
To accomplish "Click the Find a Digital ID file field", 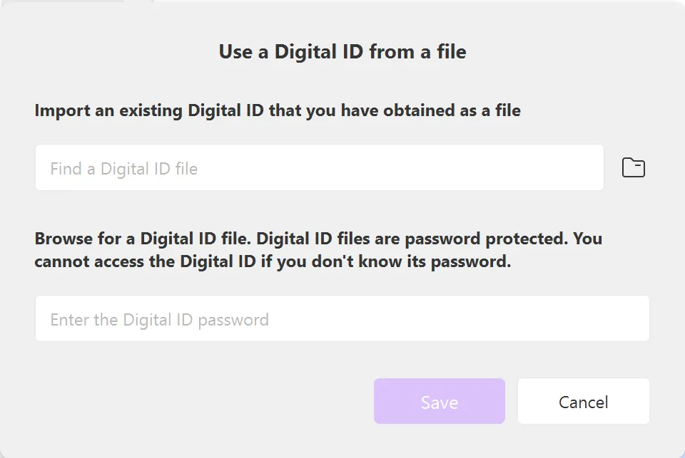I will 319,168.
